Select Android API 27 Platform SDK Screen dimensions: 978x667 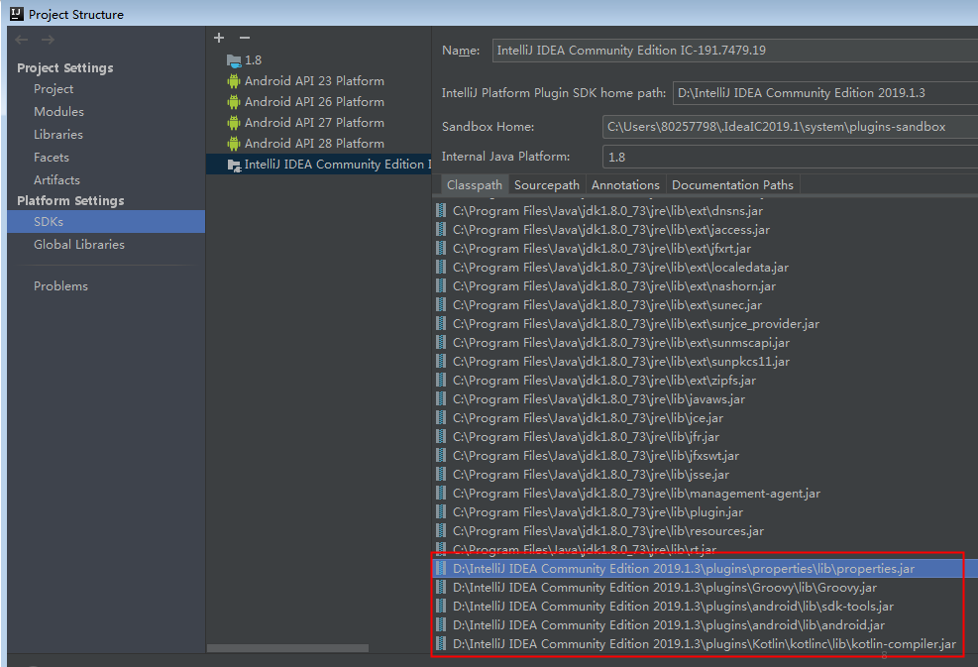click(314, 123)
